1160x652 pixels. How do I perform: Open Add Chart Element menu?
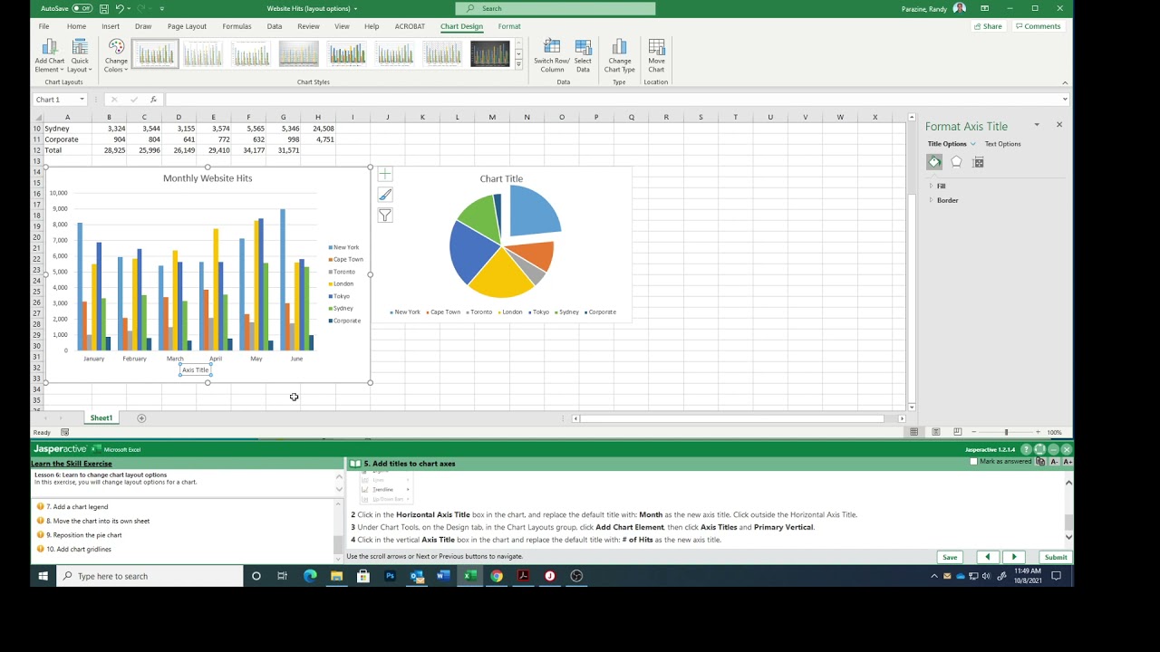point(50,56)
